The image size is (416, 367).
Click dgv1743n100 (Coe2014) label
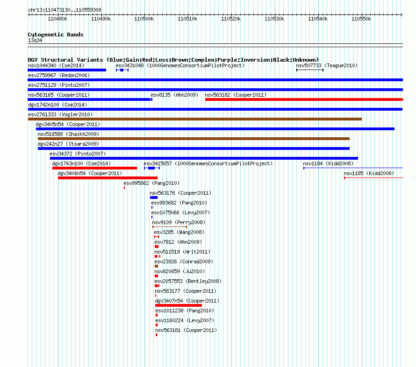81,163
